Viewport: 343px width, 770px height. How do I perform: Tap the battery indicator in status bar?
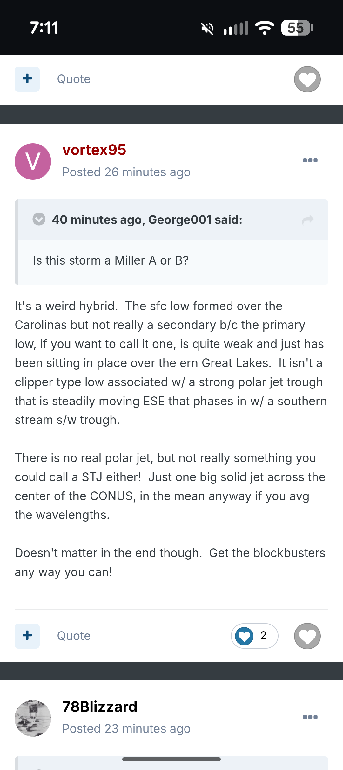tap(297, 28)
